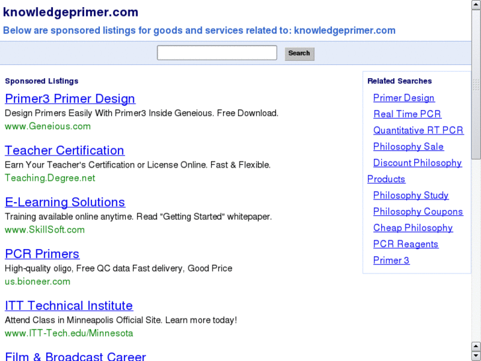Click scrollbar up arrow at top
Image resolution: width=481 pixels, height=361 pixels.
[476, 5]
